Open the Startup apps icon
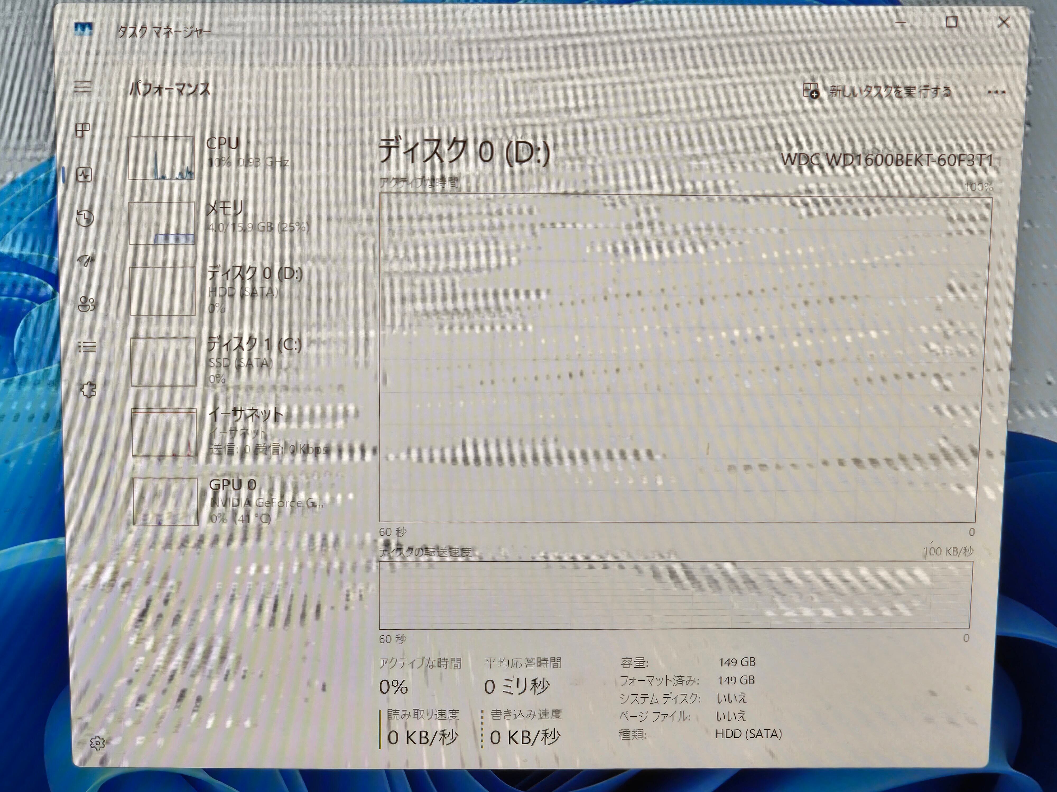This screenshot has height=792, width=1057. pos(86,261)
